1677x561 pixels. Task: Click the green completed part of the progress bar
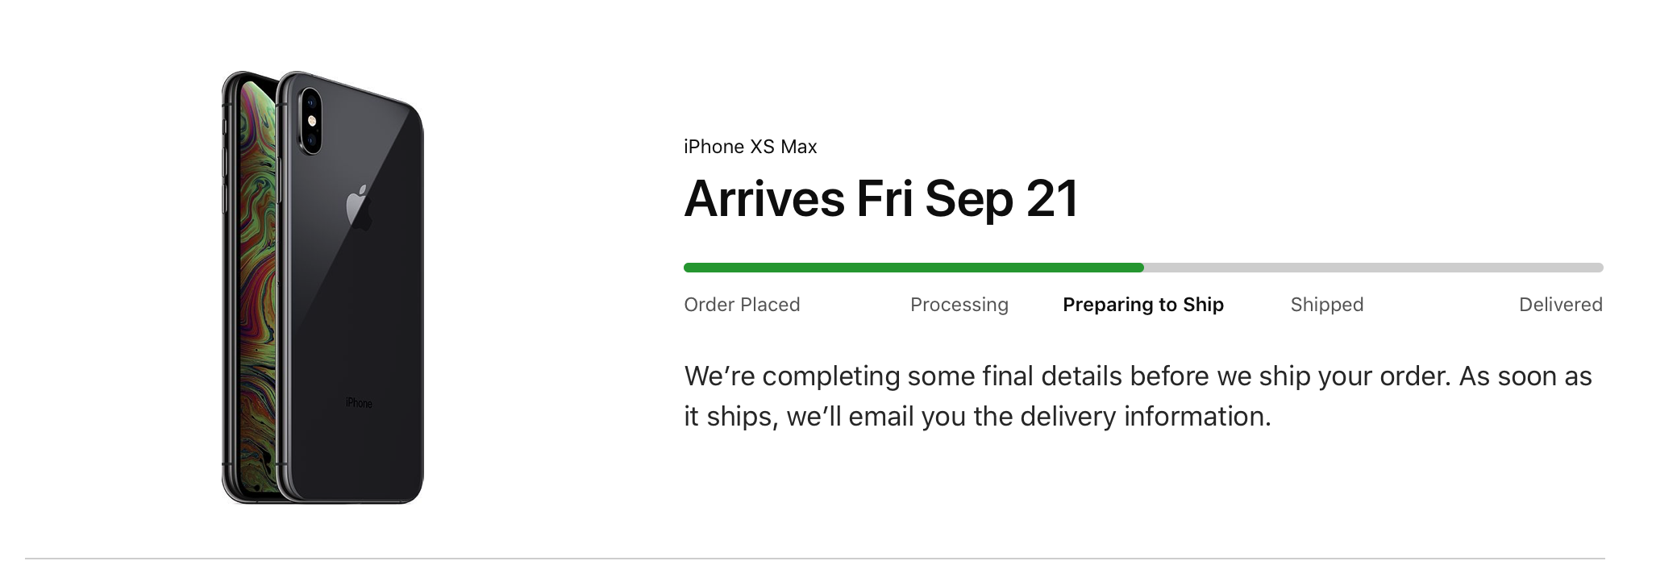pyautogui.click(x=911, y=268)
